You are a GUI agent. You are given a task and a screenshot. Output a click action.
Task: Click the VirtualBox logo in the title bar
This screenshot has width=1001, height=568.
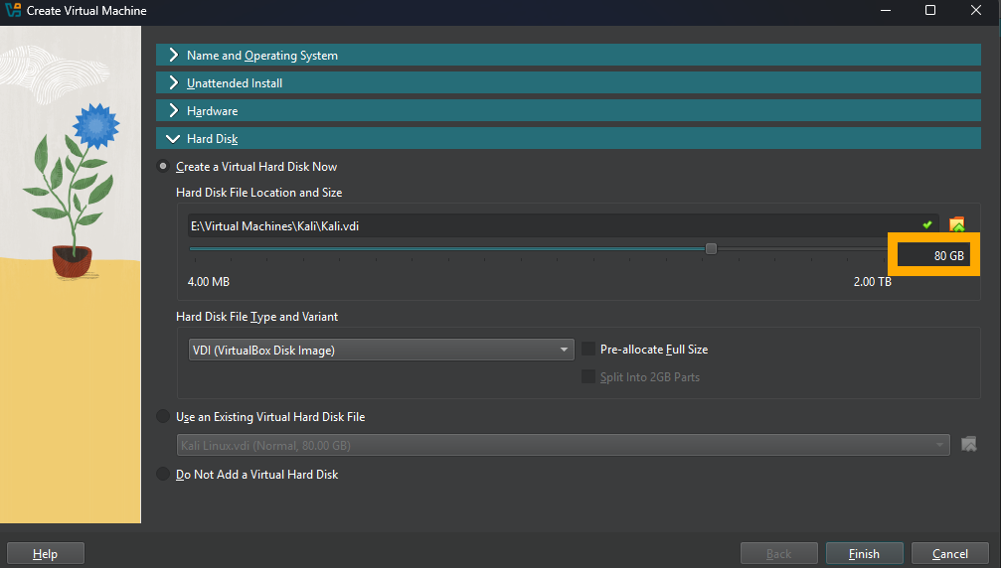pyautogui.click(x=13, y=10)
